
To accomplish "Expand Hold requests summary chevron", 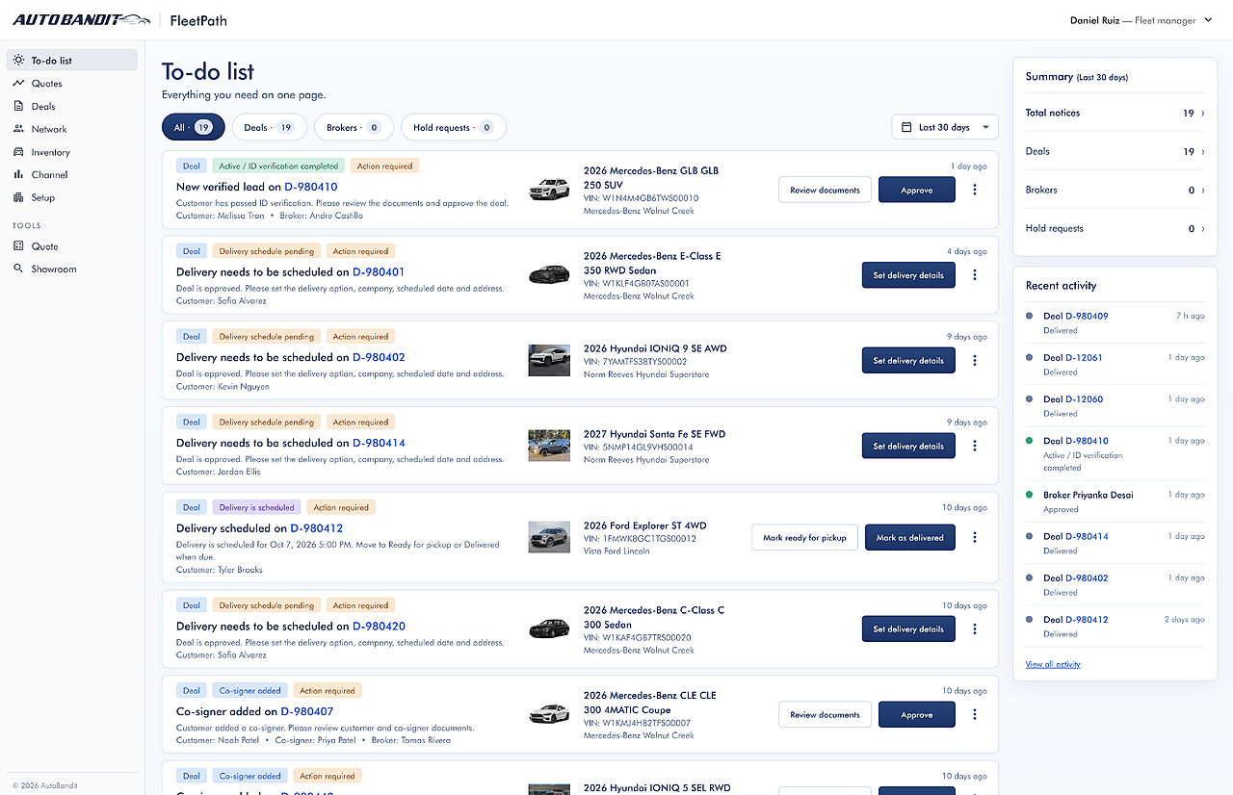I will pyautogui.click(x=1202, y=229).
